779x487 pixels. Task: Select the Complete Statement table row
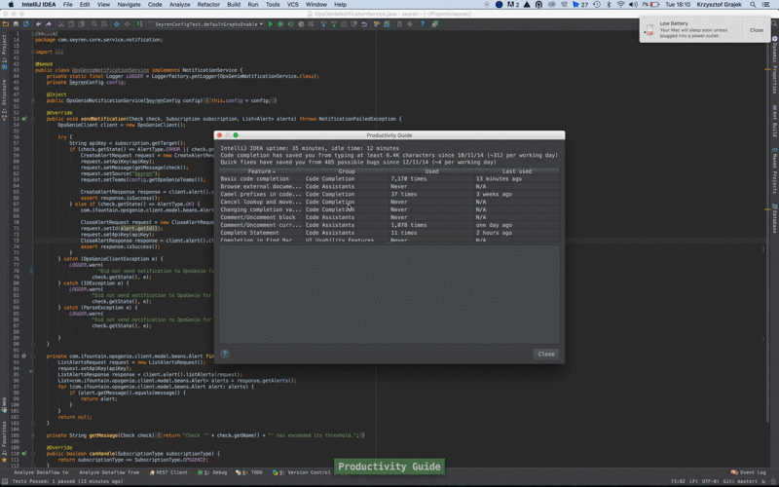pos(389,233)
